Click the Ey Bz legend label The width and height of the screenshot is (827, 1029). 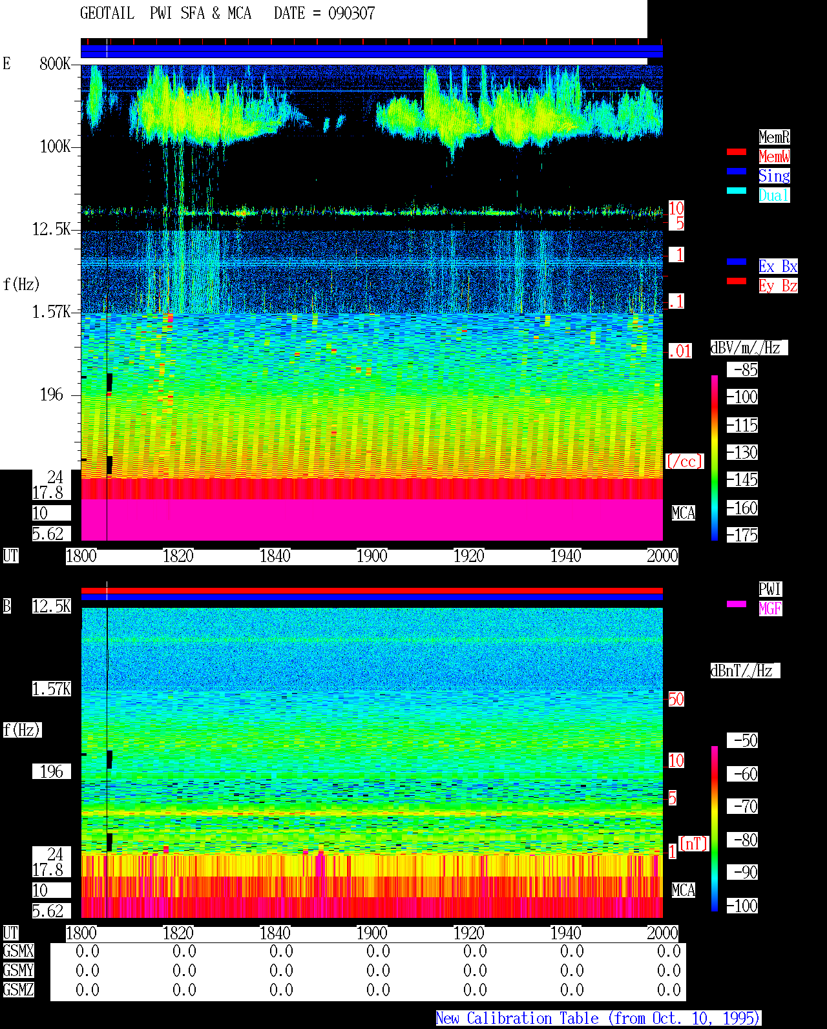(x=778, y=286)
